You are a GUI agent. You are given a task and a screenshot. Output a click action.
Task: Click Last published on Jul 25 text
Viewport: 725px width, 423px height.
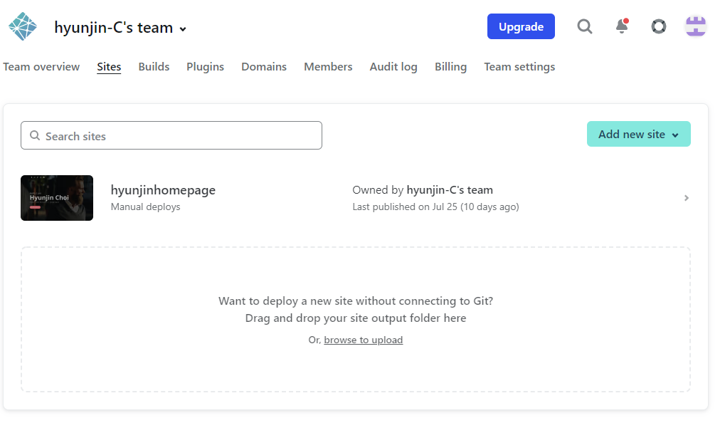click(x=435, y=207)
